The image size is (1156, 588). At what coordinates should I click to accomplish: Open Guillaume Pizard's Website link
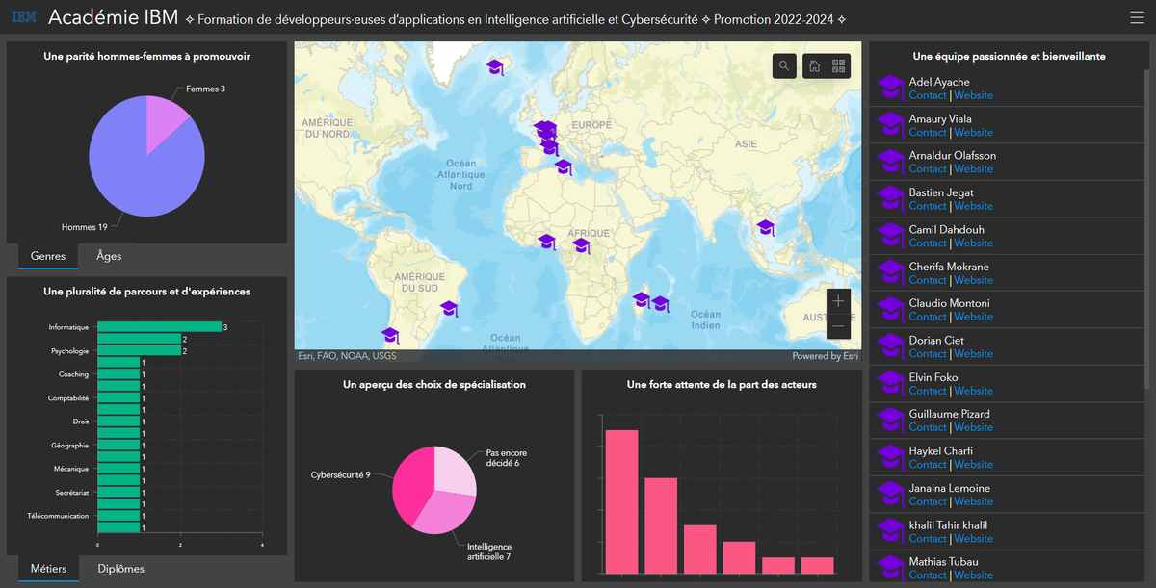pyautogui.click(x=973, y=427)
